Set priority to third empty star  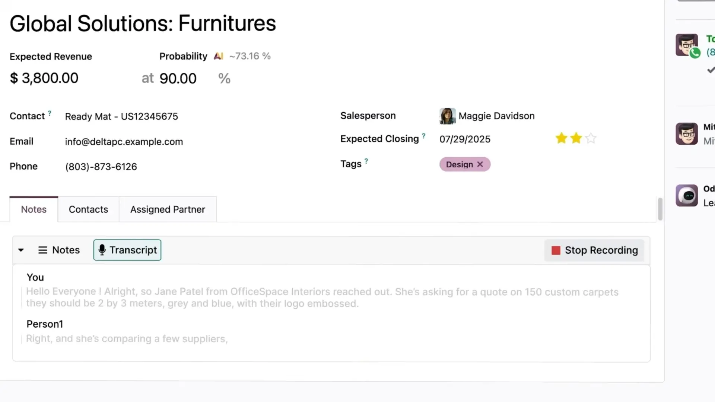[591, 138]
